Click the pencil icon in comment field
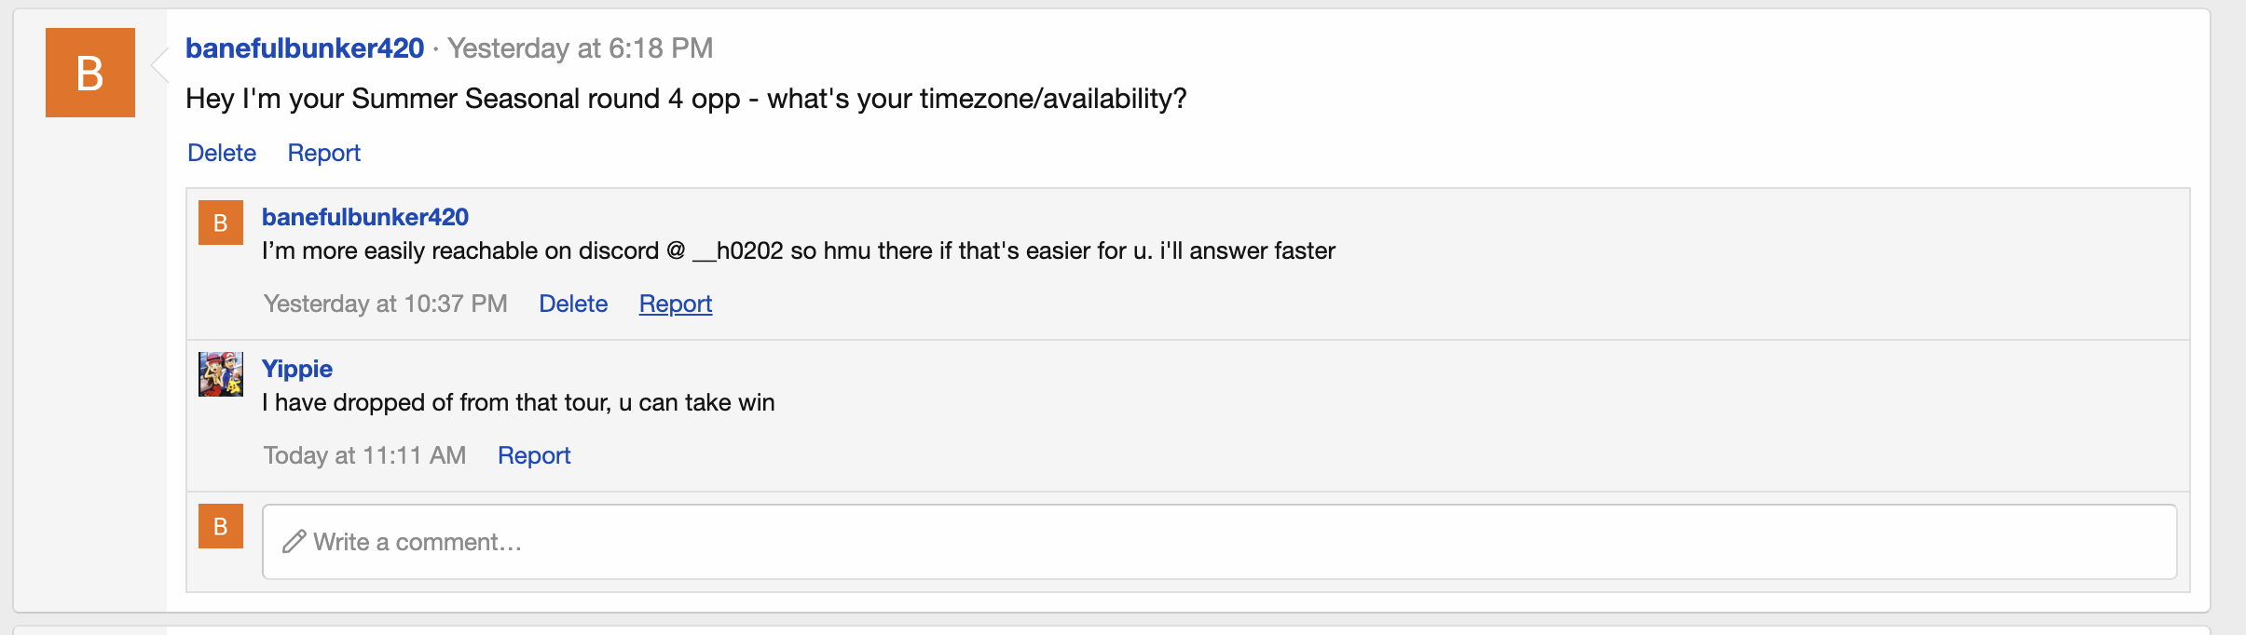This screenshot has width=2246, height=635. [294, 542]
